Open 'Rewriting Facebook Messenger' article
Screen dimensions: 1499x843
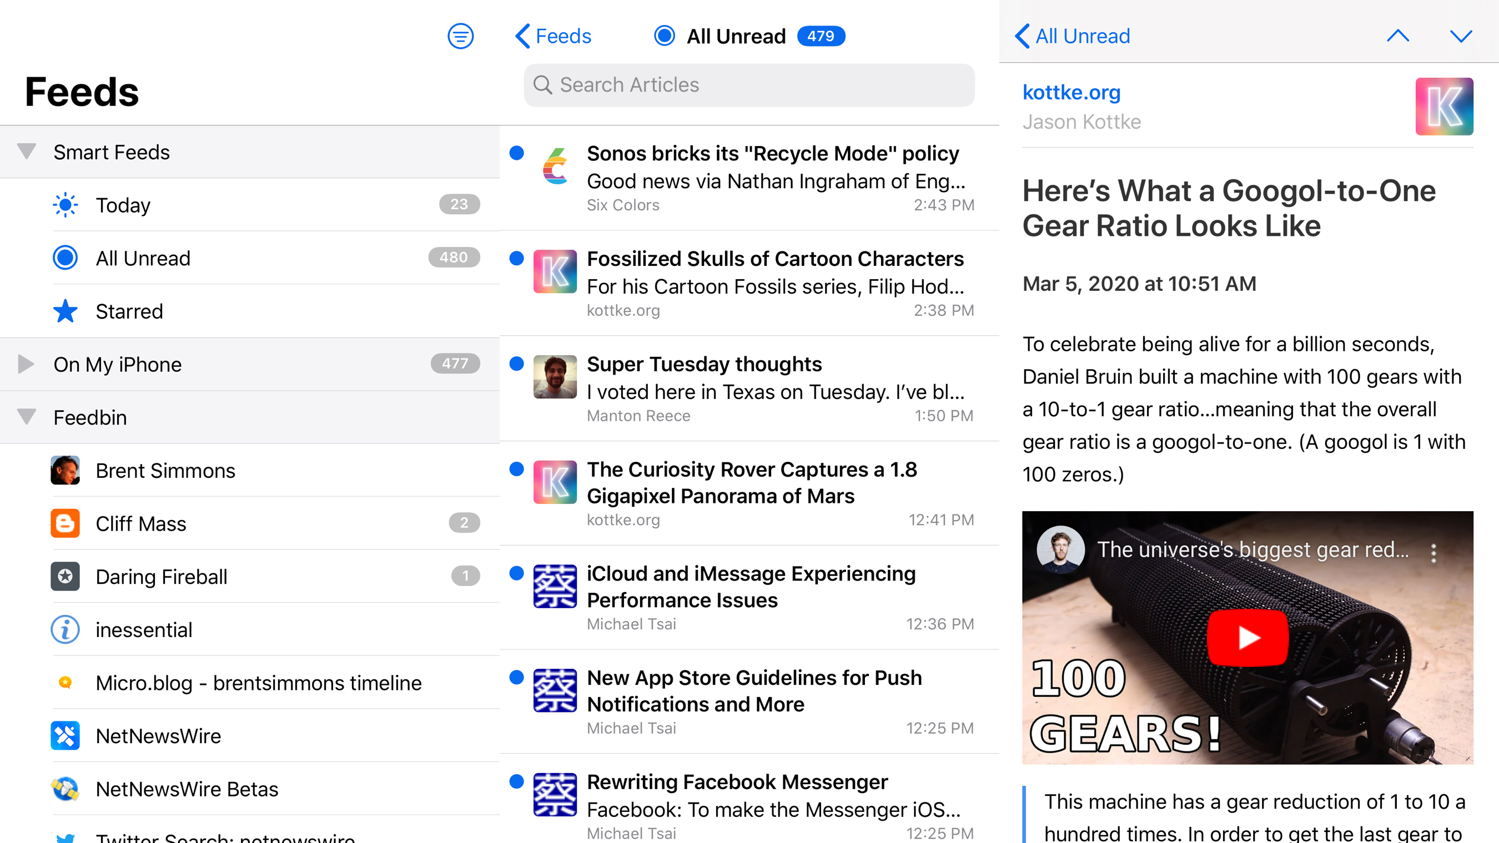pos(749,799)
